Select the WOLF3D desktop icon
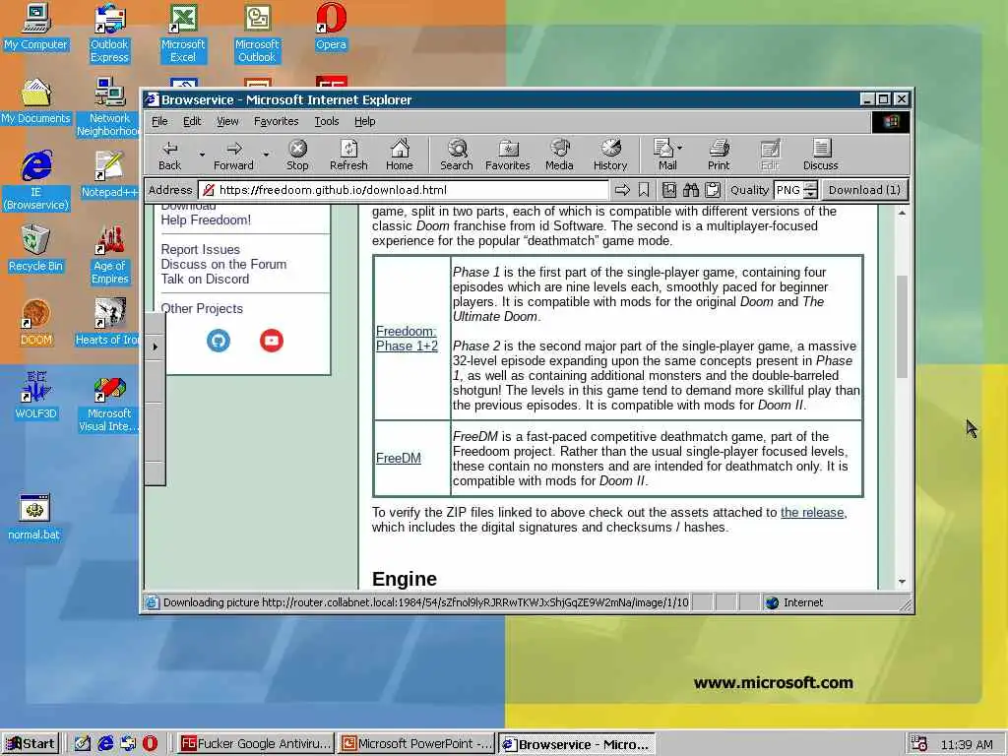1008x756 pixels. click(36, 396)
